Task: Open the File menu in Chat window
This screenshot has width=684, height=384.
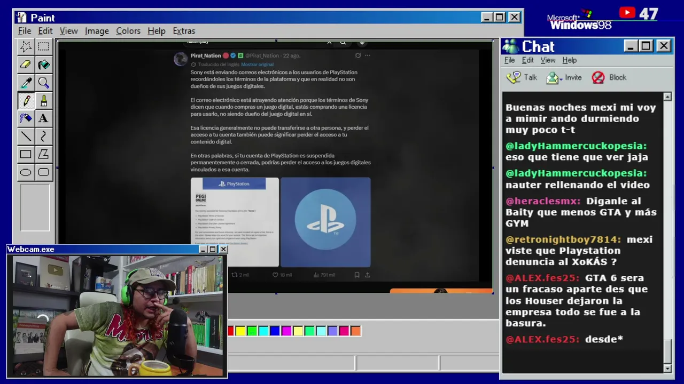Action: coord(510,60)
